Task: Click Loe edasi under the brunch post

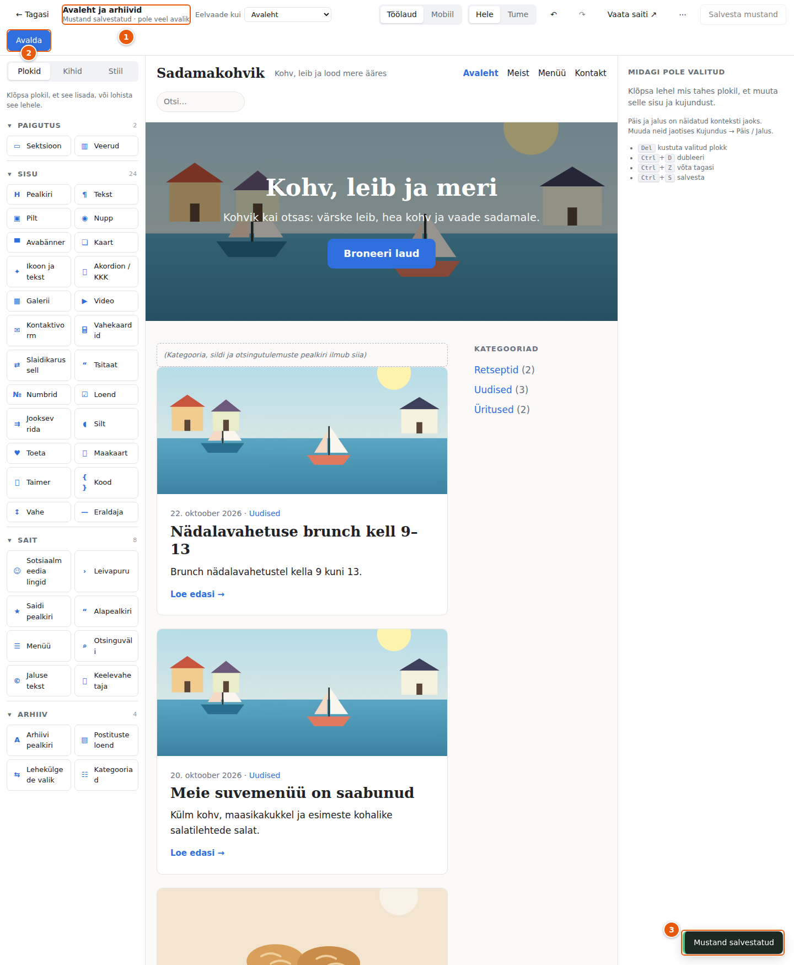Action: click(197, 594)
